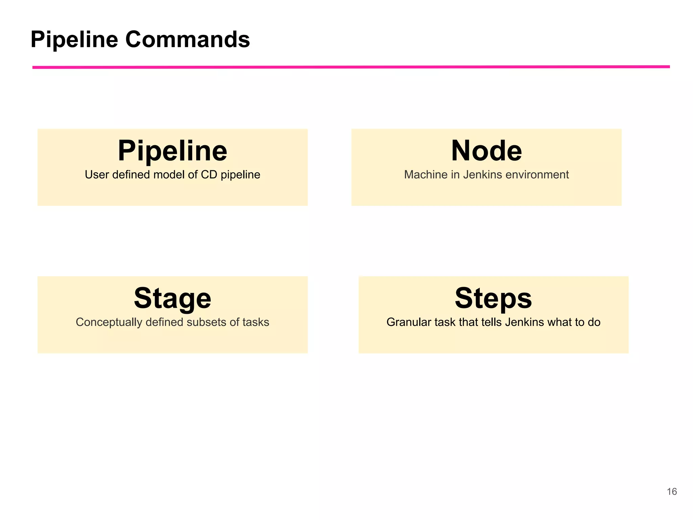The width and height of the screenshot is (693, 520).
Task: Click the "Pipeline Commands" slide title
Action: pyautogui.click(x=140, y=40)
